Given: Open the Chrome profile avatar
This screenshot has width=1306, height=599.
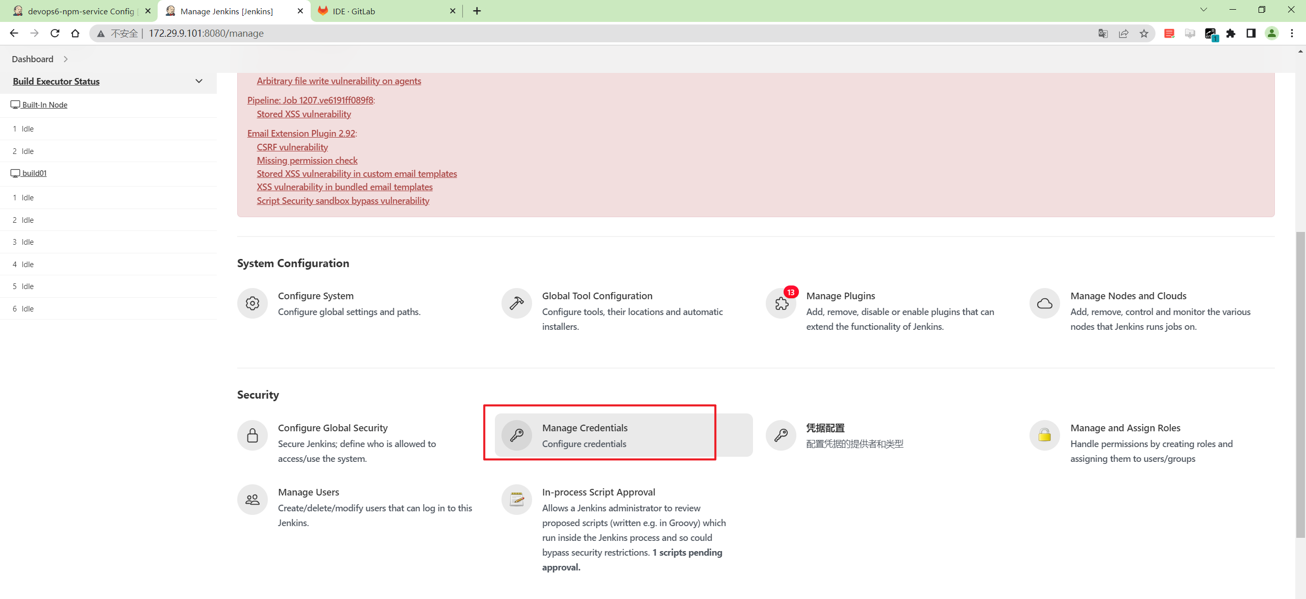Looking at the screenshot, I should 1272,34.
